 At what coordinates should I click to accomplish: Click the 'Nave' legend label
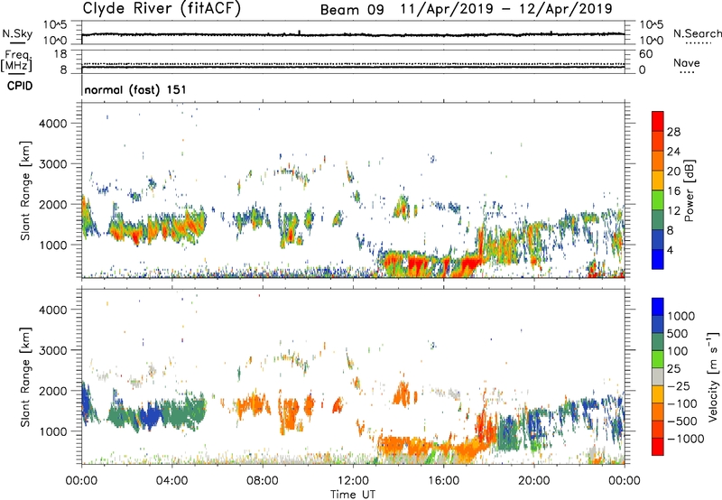687,62
